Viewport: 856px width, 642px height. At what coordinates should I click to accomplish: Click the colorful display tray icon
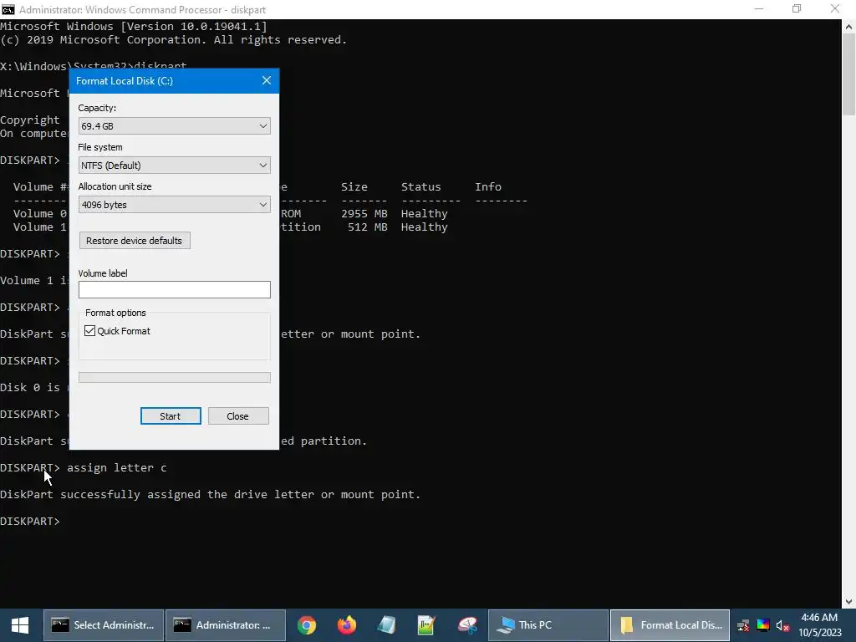click(762, 625)
